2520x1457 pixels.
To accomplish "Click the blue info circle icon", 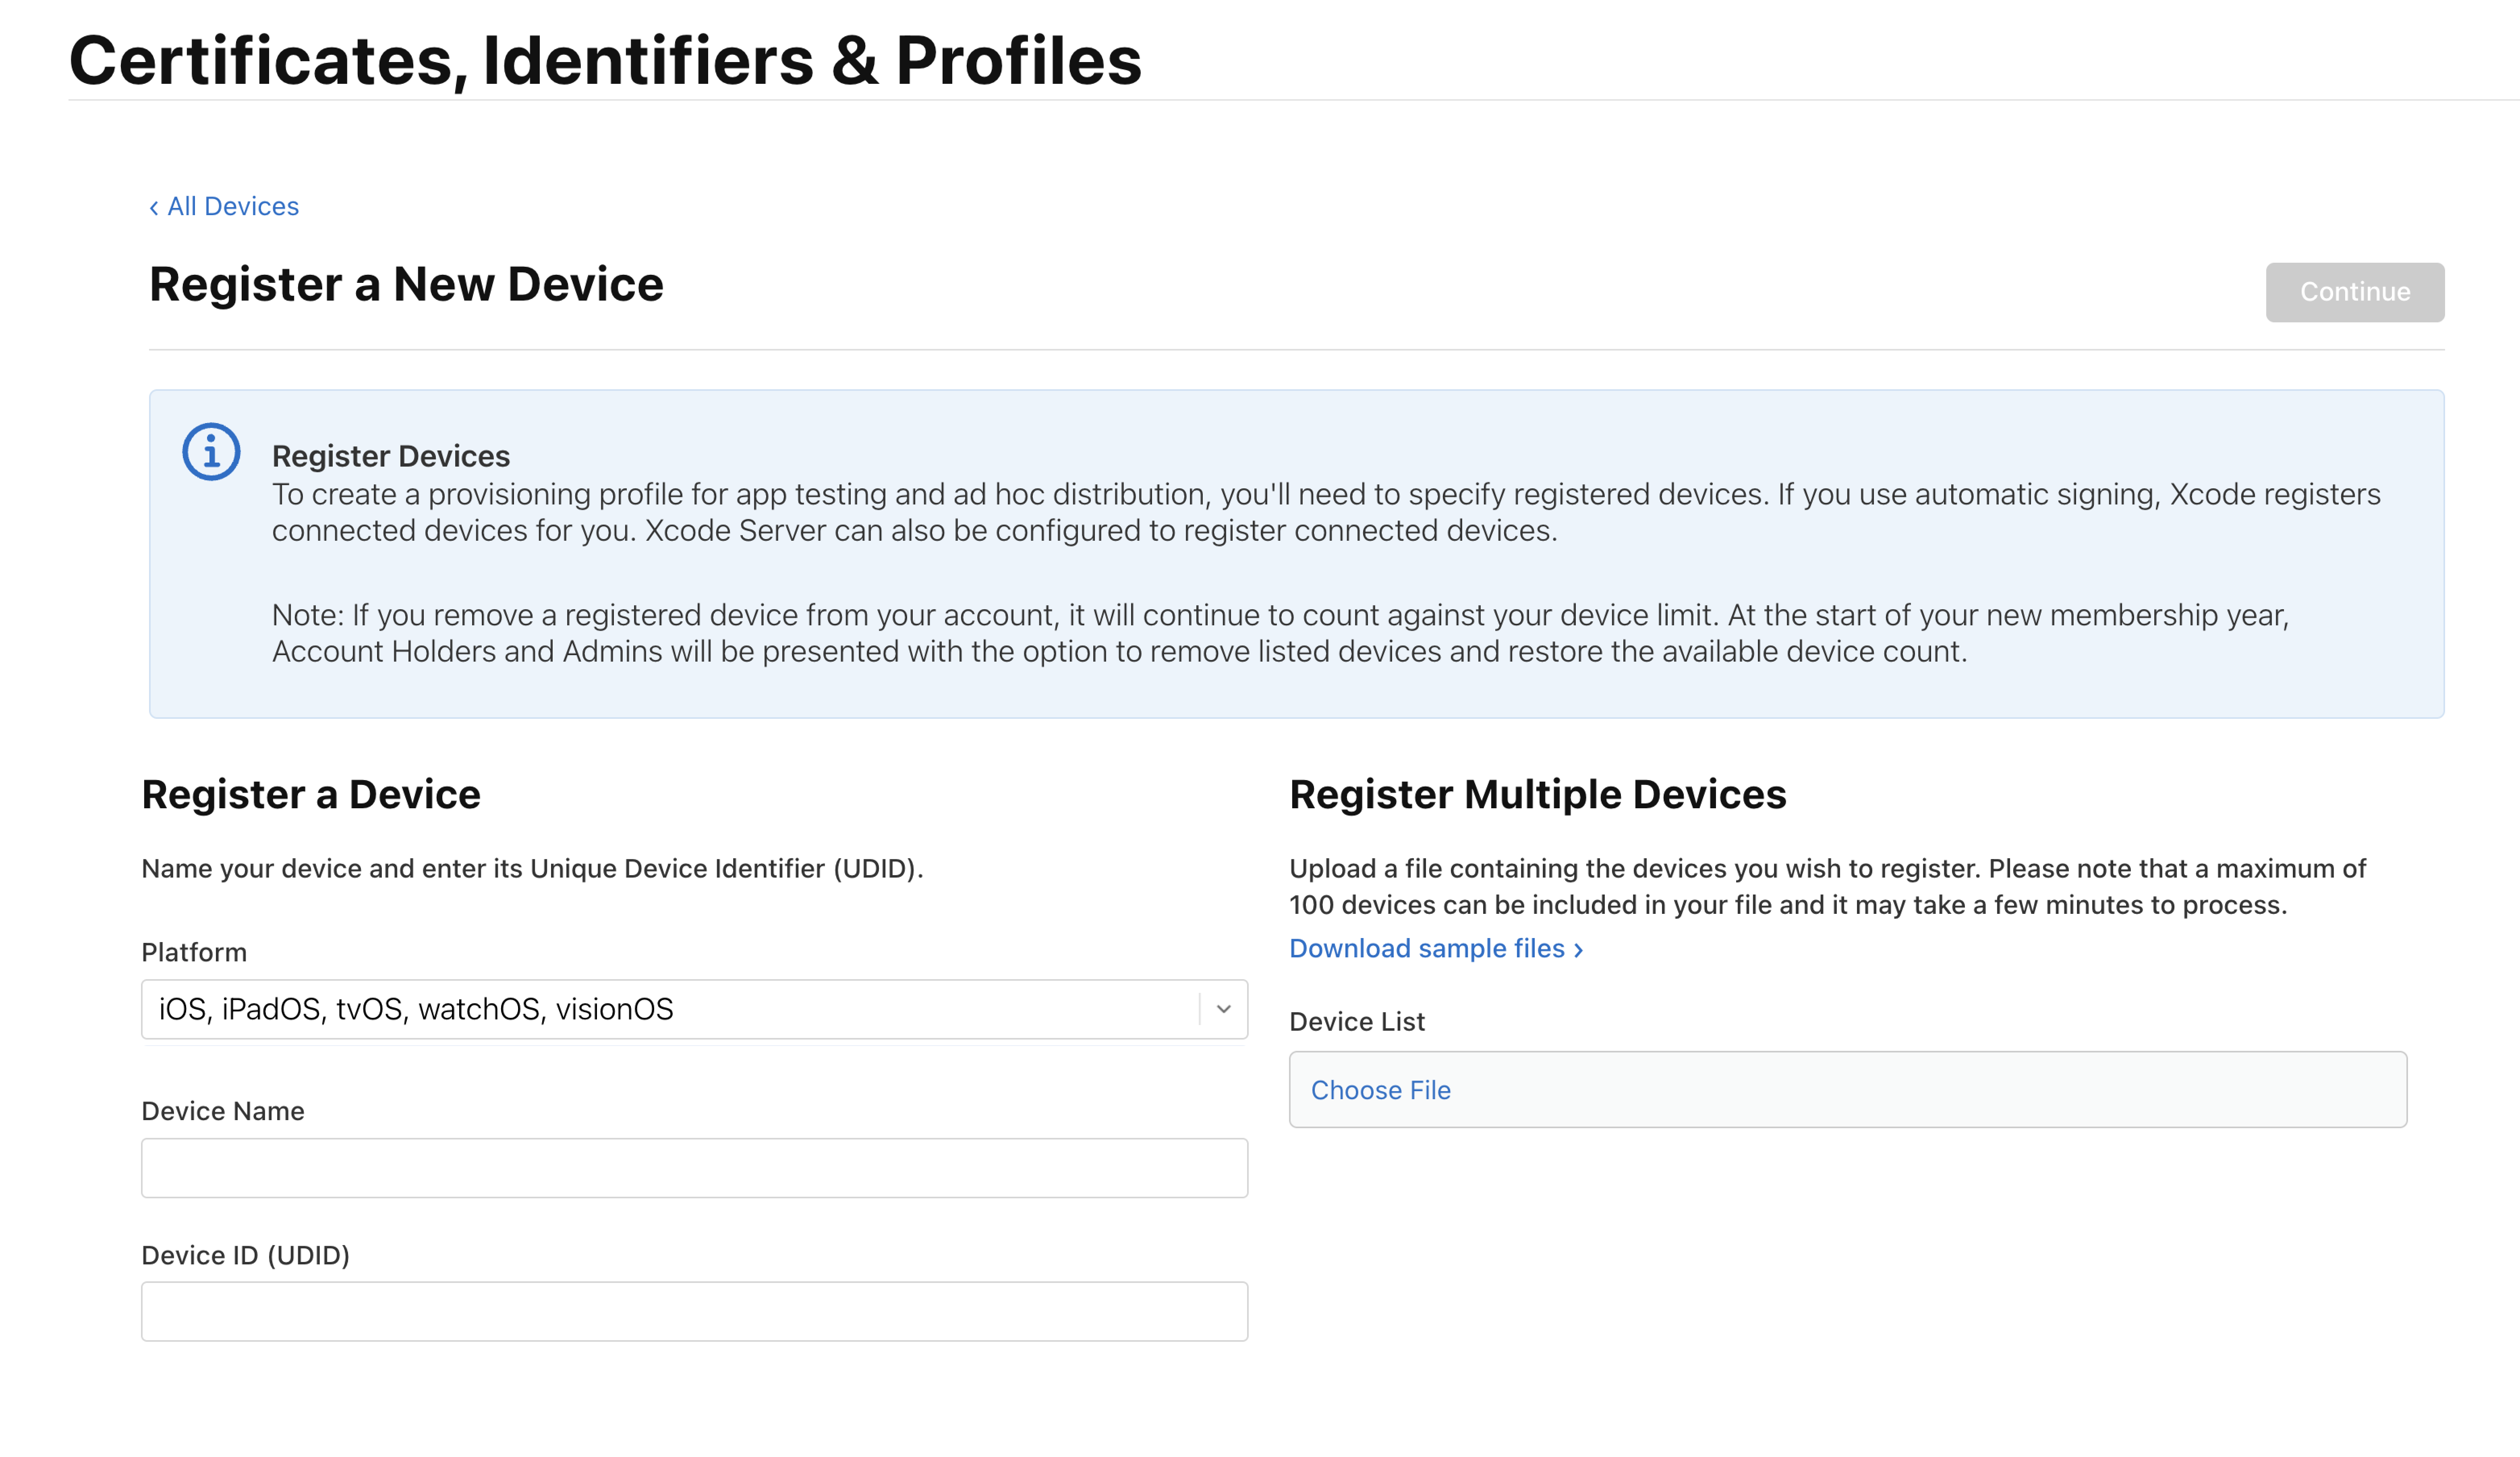I will (x=211, y=452).
